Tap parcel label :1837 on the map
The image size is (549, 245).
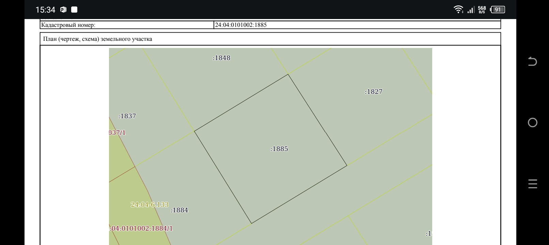click(x=127, y=116)
